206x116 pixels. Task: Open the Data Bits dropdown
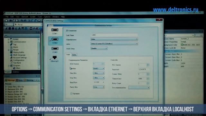point(99,73)
